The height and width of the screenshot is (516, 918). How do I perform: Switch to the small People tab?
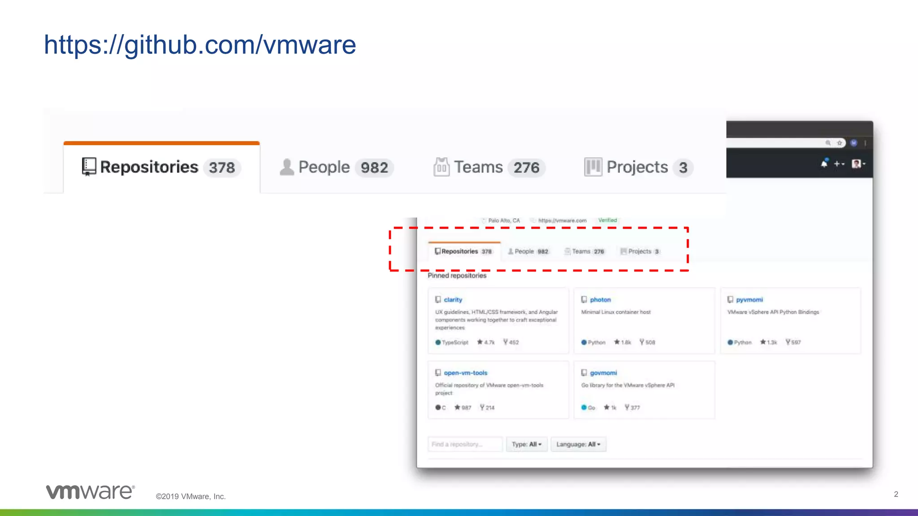(528, 251)
